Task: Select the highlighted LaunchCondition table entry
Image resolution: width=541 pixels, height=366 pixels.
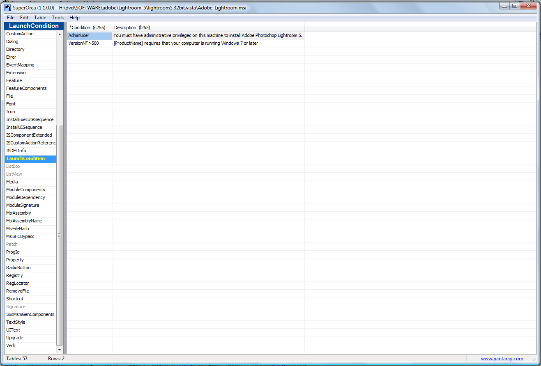Action: point(30,158)
